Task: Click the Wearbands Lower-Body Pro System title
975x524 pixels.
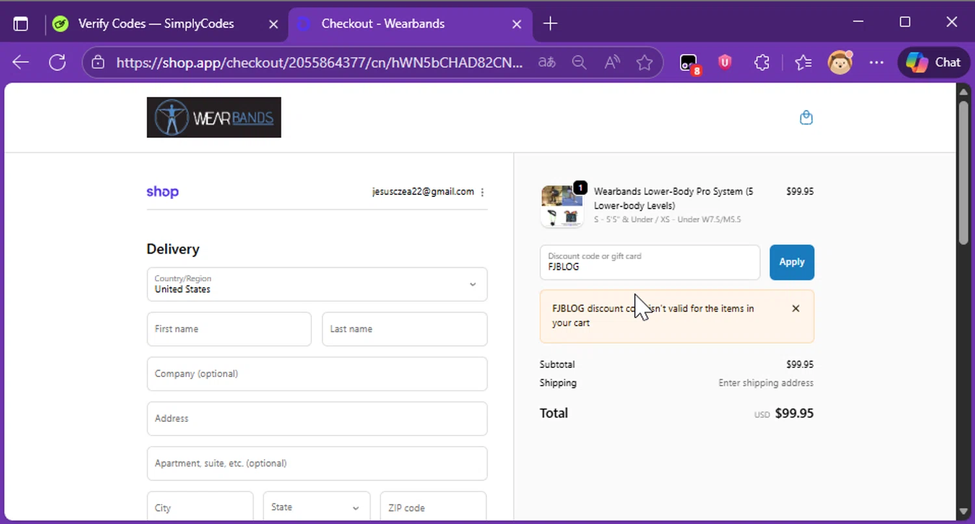Action: click(673, 199)
